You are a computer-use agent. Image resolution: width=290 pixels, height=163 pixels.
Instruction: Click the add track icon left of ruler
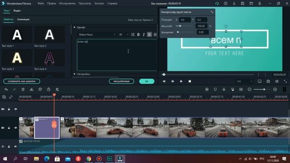click(x=4, y=97)
